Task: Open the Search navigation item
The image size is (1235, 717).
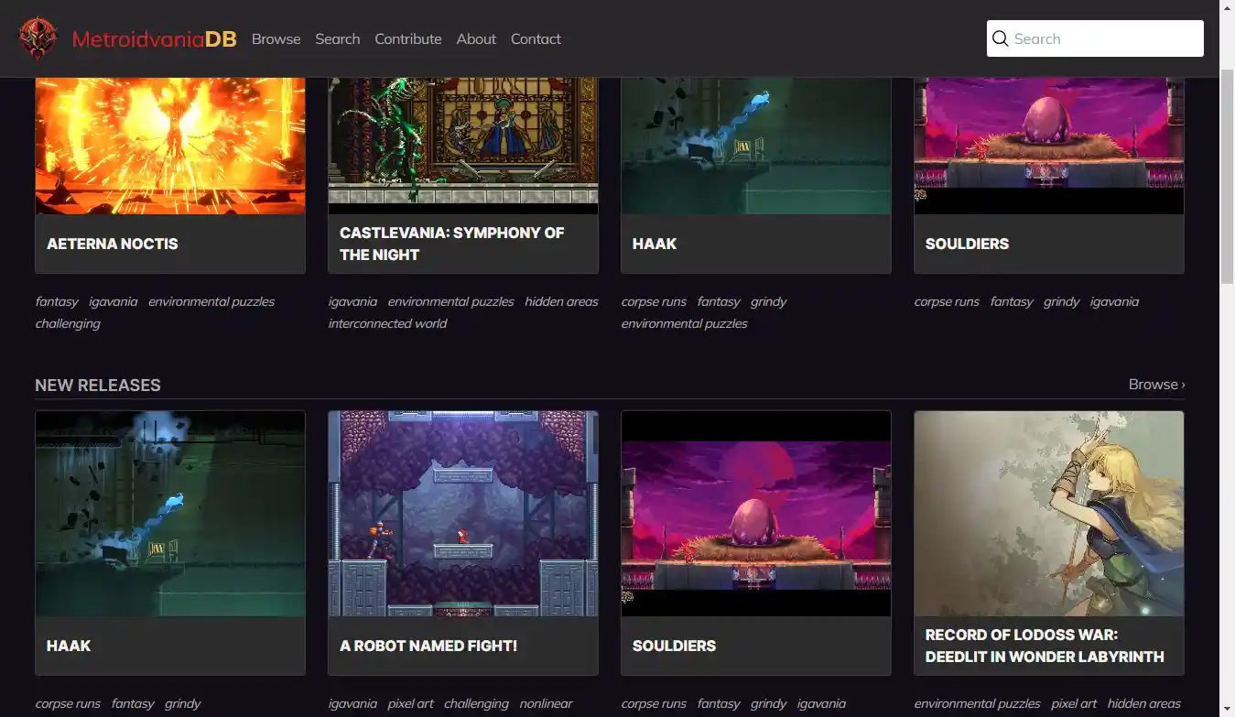Action: 338,39
